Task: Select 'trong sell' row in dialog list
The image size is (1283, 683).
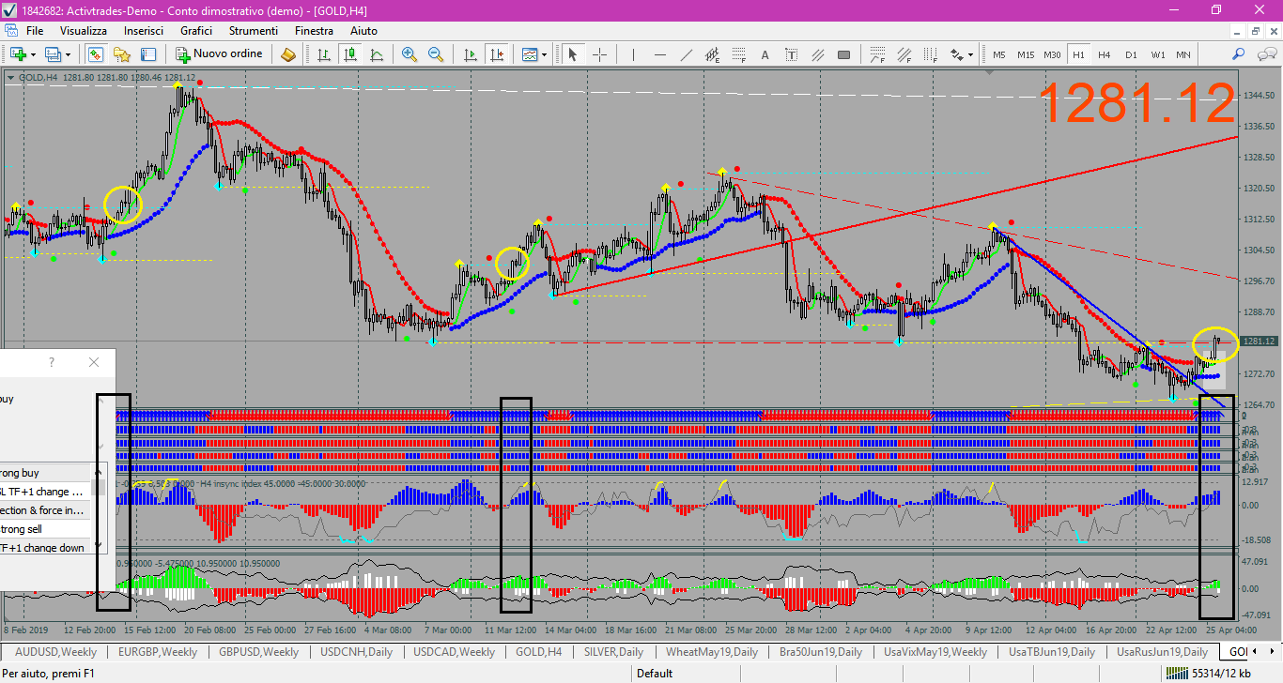Action: (x=44, y=529)
